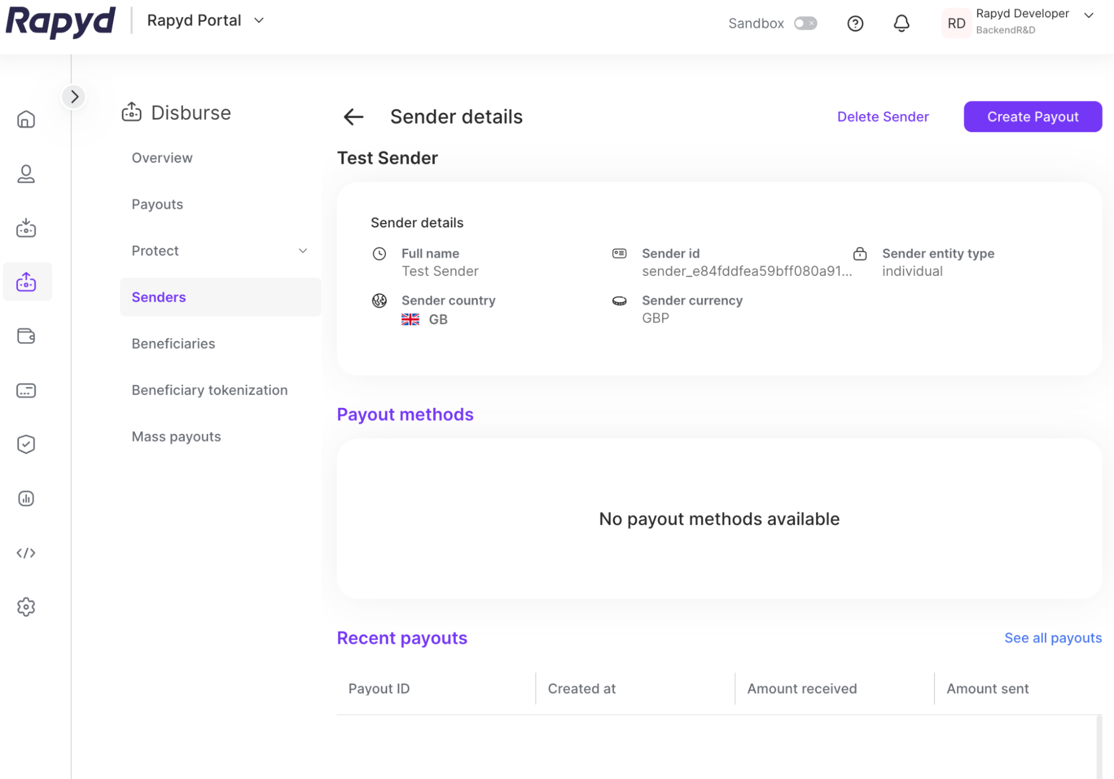The width and height of the screenshot is (1114, 779).
Task: Click the card management icon
Action: (26, 391)
